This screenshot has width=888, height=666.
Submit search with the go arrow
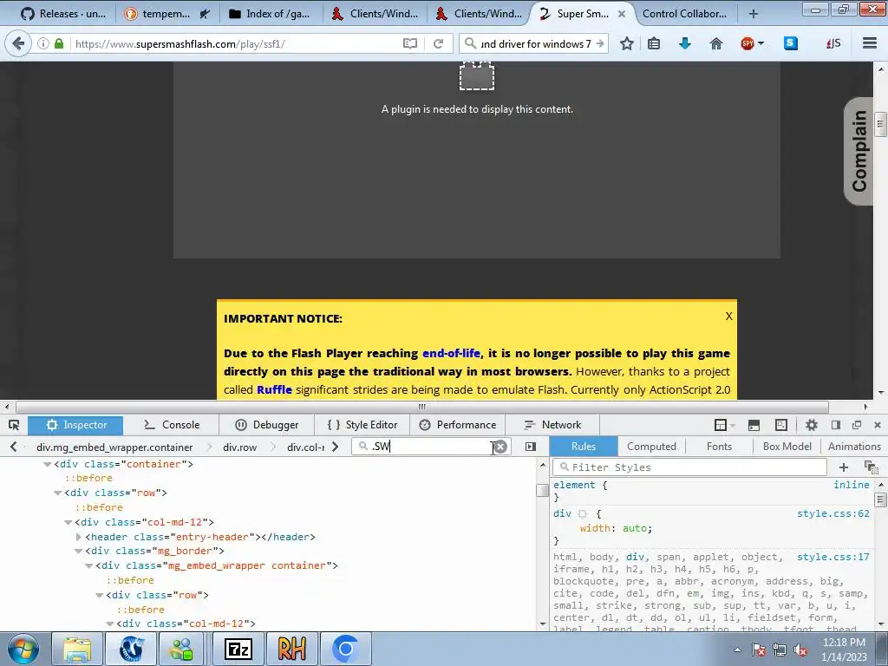[x=600, y=43]
